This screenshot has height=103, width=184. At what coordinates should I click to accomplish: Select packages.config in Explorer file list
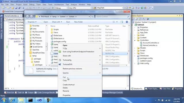click(x=60, y=41)
